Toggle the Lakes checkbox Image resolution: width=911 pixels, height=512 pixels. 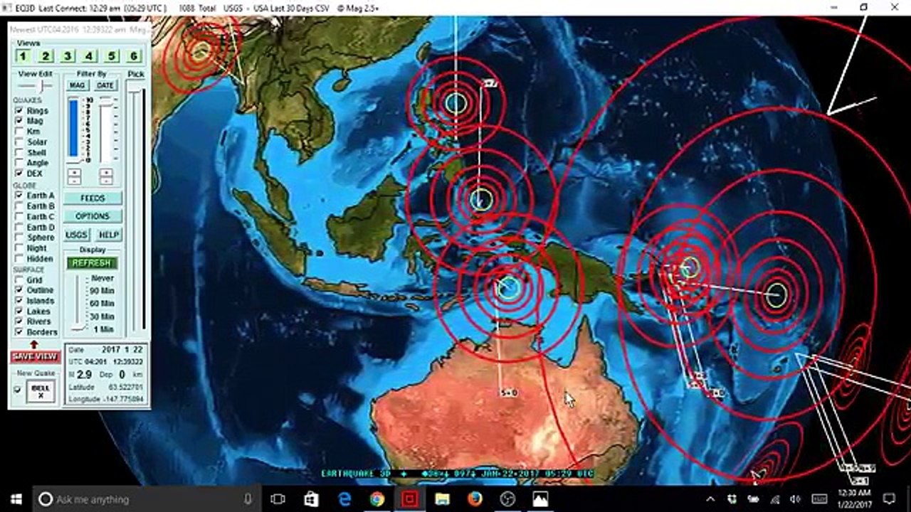coord(19,311)
